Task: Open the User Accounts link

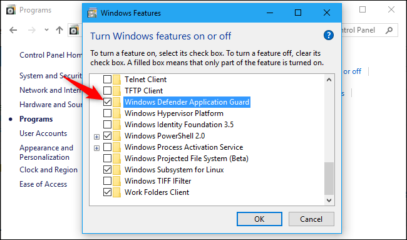Action: [43, 133]
